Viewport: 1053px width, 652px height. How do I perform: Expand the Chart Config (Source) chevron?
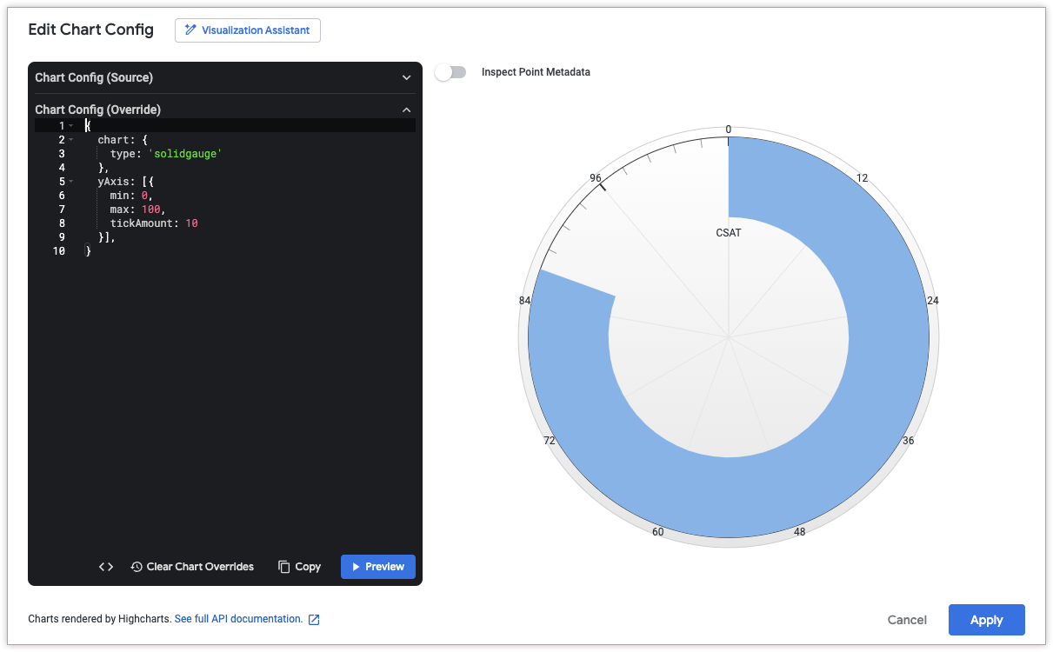pyautogui.click(x=406, y=77)
